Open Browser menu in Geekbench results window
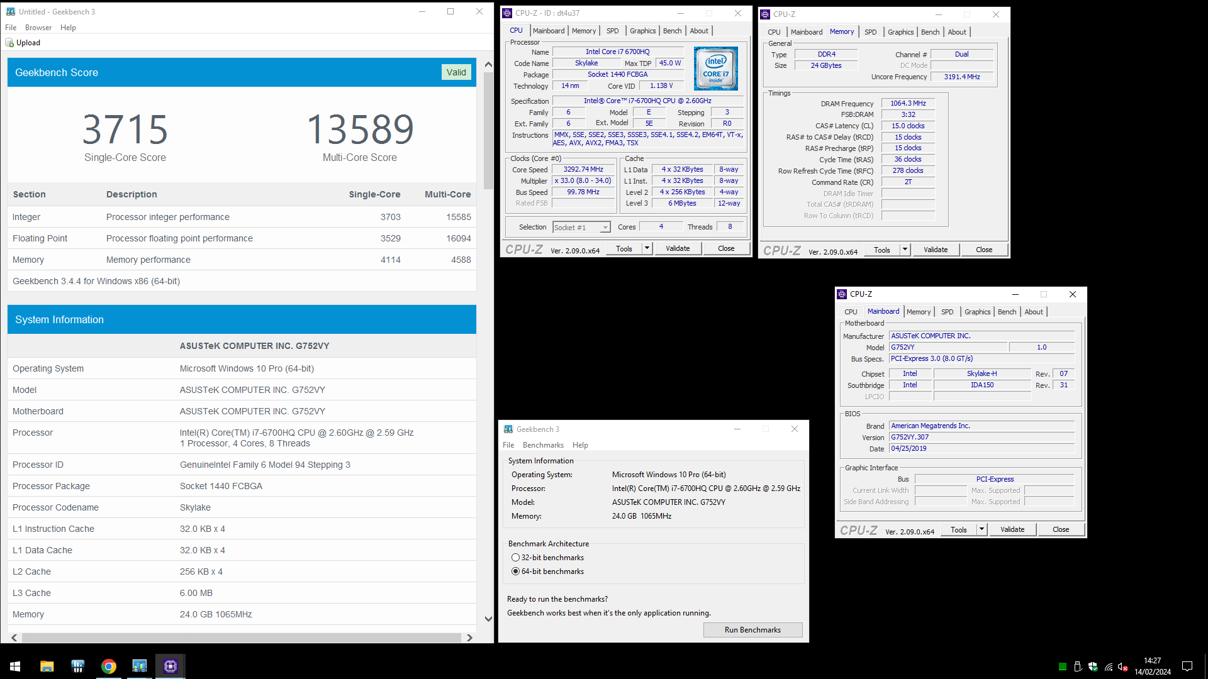The height and width of the screenshot is (679, 1208). pos(38,28)
